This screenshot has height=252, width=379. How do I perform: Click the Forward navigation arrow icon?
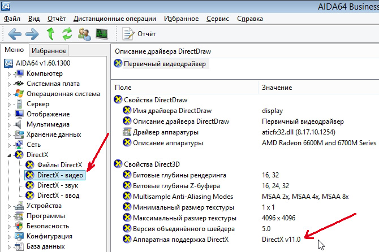[x=33, y=34]
